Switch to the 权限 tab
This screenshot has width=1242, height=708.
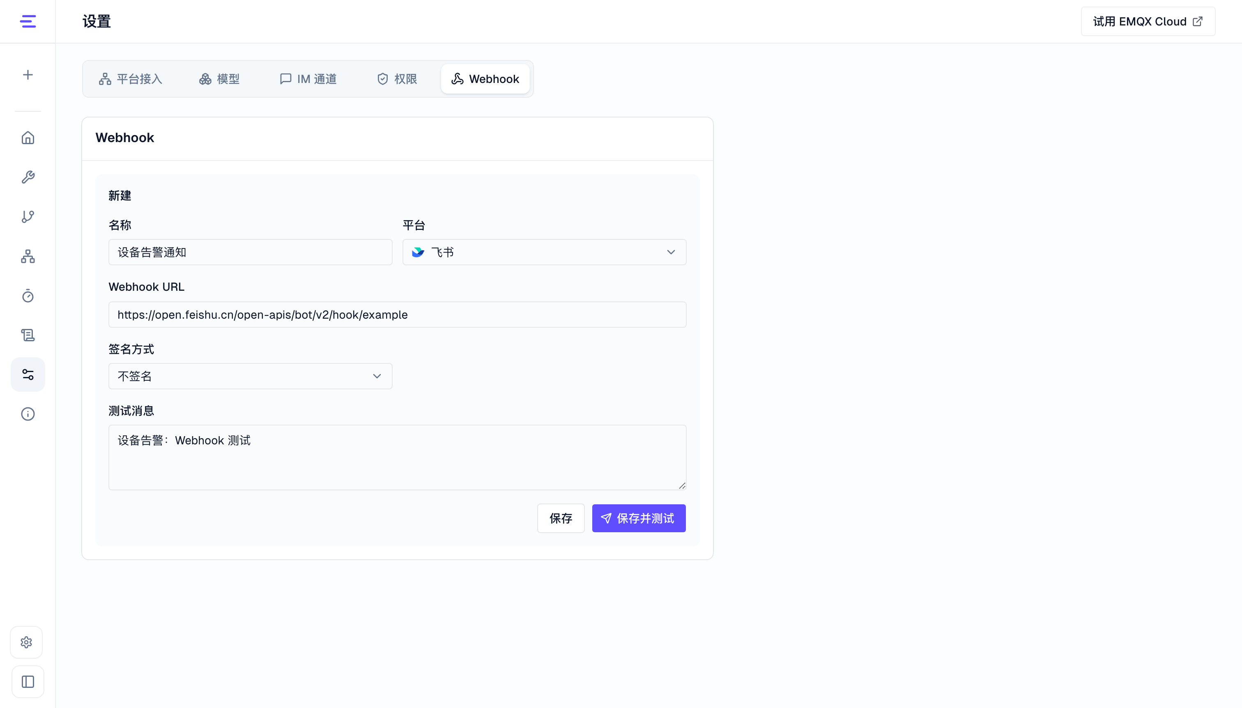pos(397,79)
